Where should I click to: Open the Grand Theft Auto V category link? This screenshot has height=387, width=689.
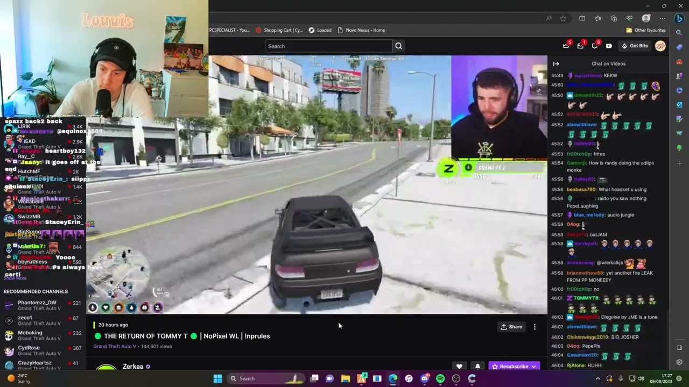[115, 347]
